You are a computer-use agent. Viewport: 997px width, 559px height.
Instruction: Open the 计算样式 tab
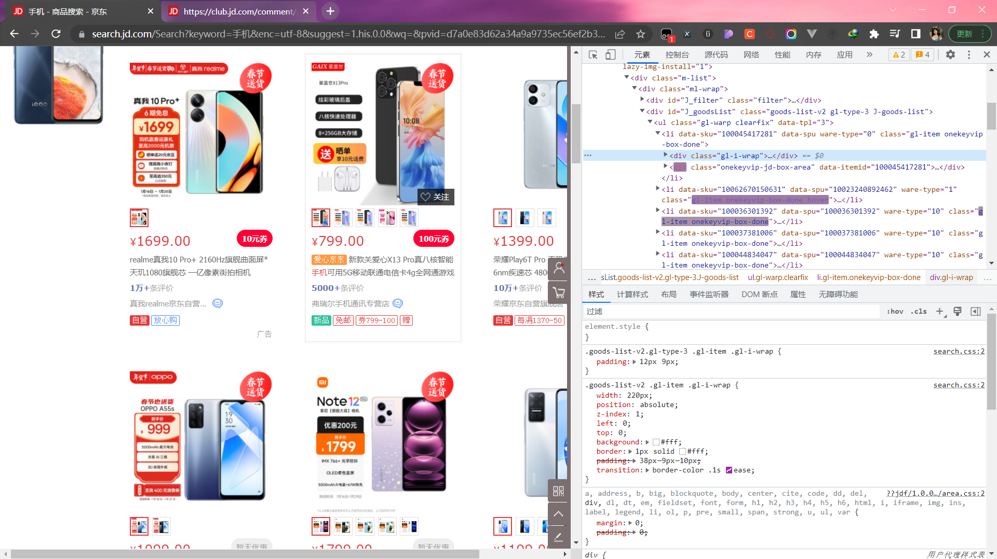(632, 295)
